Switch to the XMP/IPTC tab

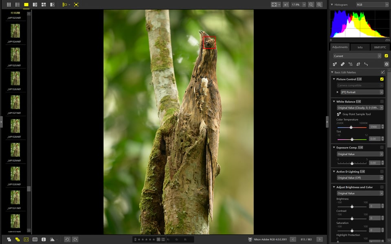[x=380, y=47]
